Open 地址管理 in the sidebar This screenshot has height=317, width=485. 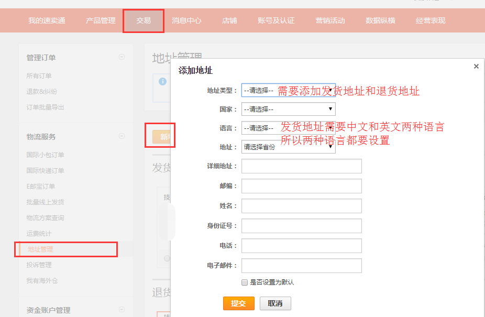coord(40,249)
